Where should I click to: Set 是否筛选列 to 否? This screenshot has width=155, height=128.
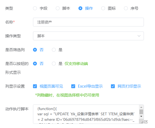pos(35,50)
